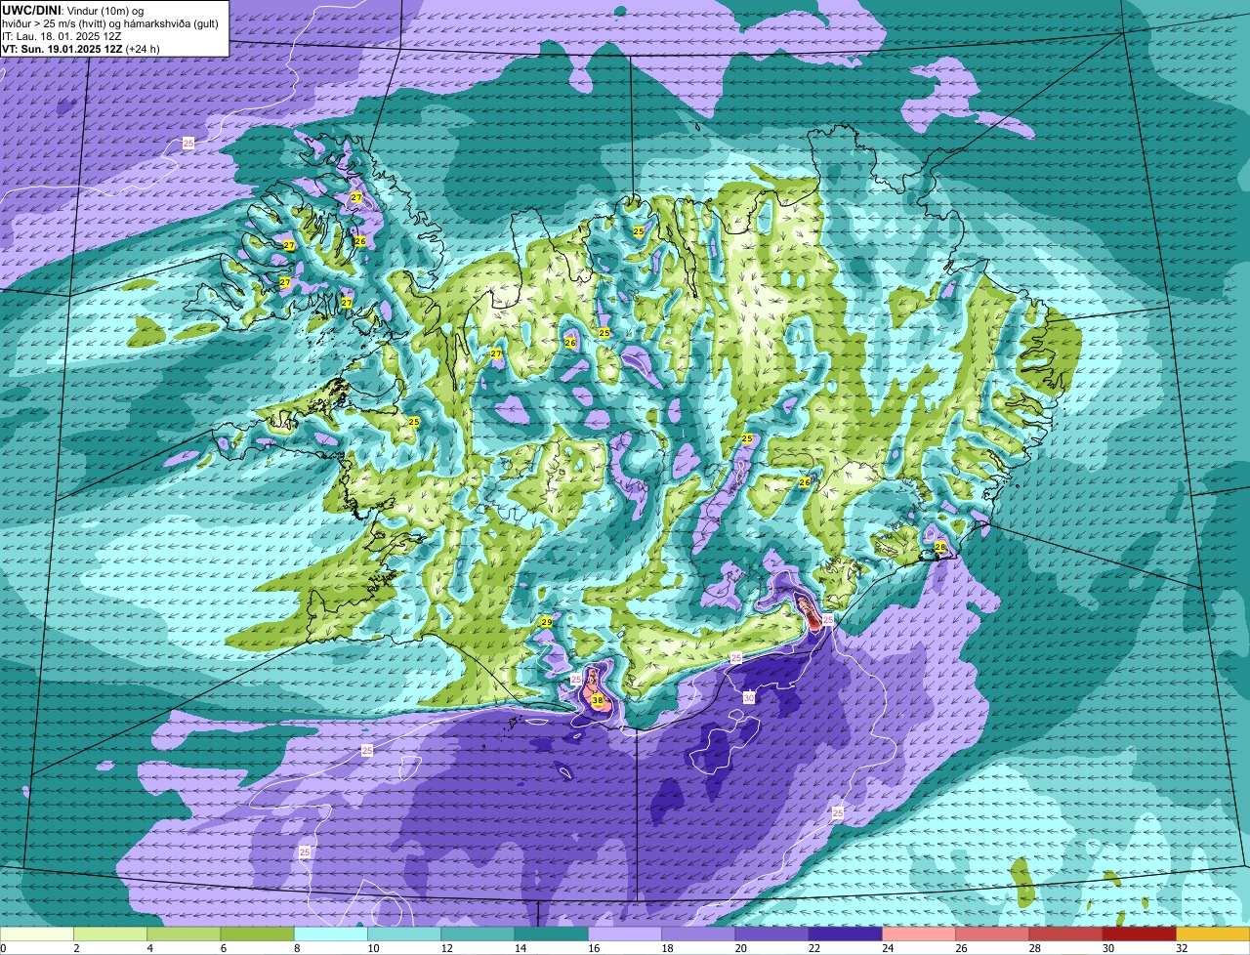1250x955 pixels.
Task: Pick the 0–2 m/s pale yellow swatch
Action: [x=37, y=934]
